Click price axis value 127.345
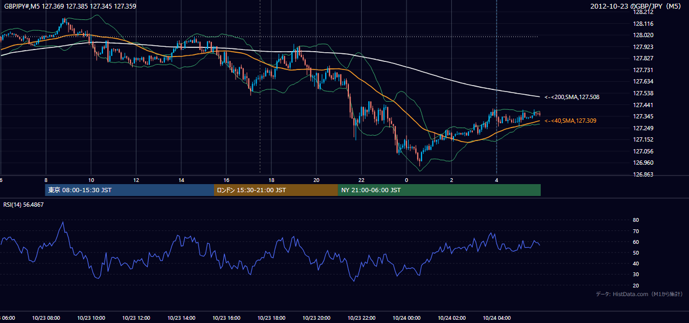Screen dimensions: 689x323 click(x=643, y=116)
